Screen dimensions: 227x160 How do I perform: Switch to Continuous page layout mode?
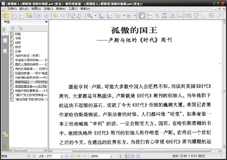coord(127,156)
